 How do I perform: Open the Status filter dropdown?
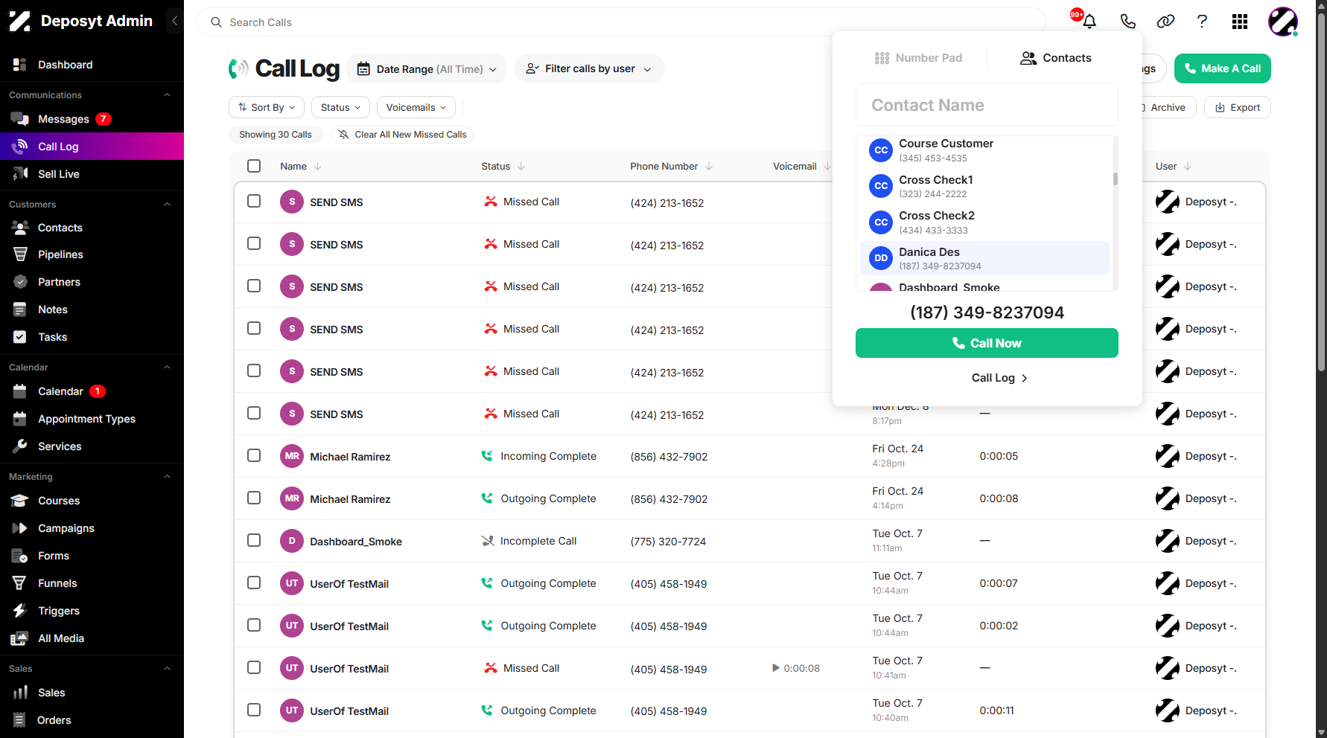pyautogui.click(x=340, y=107)
